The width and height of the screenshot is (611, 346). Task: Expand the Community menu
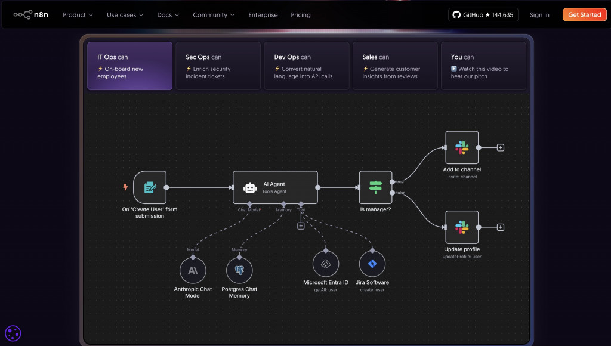pos(214,15)
